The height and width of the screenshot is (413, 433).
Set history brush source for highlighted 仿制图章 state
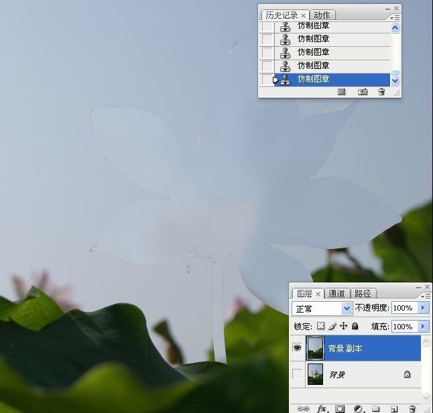click(x=267, y=80)
